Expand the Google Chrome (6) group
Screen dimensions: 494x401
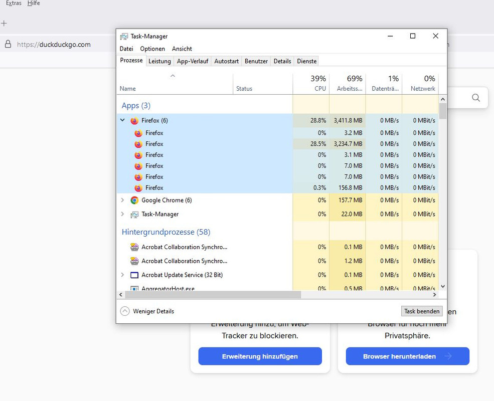[122, 200]
